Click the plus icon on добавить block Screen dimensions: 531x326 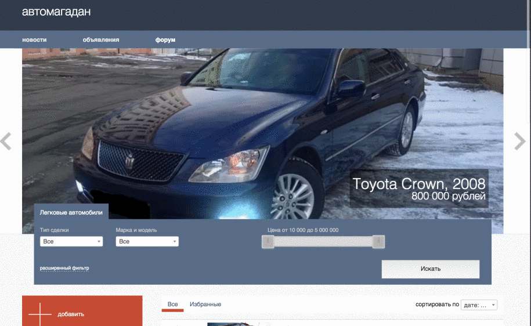(40, 314)
